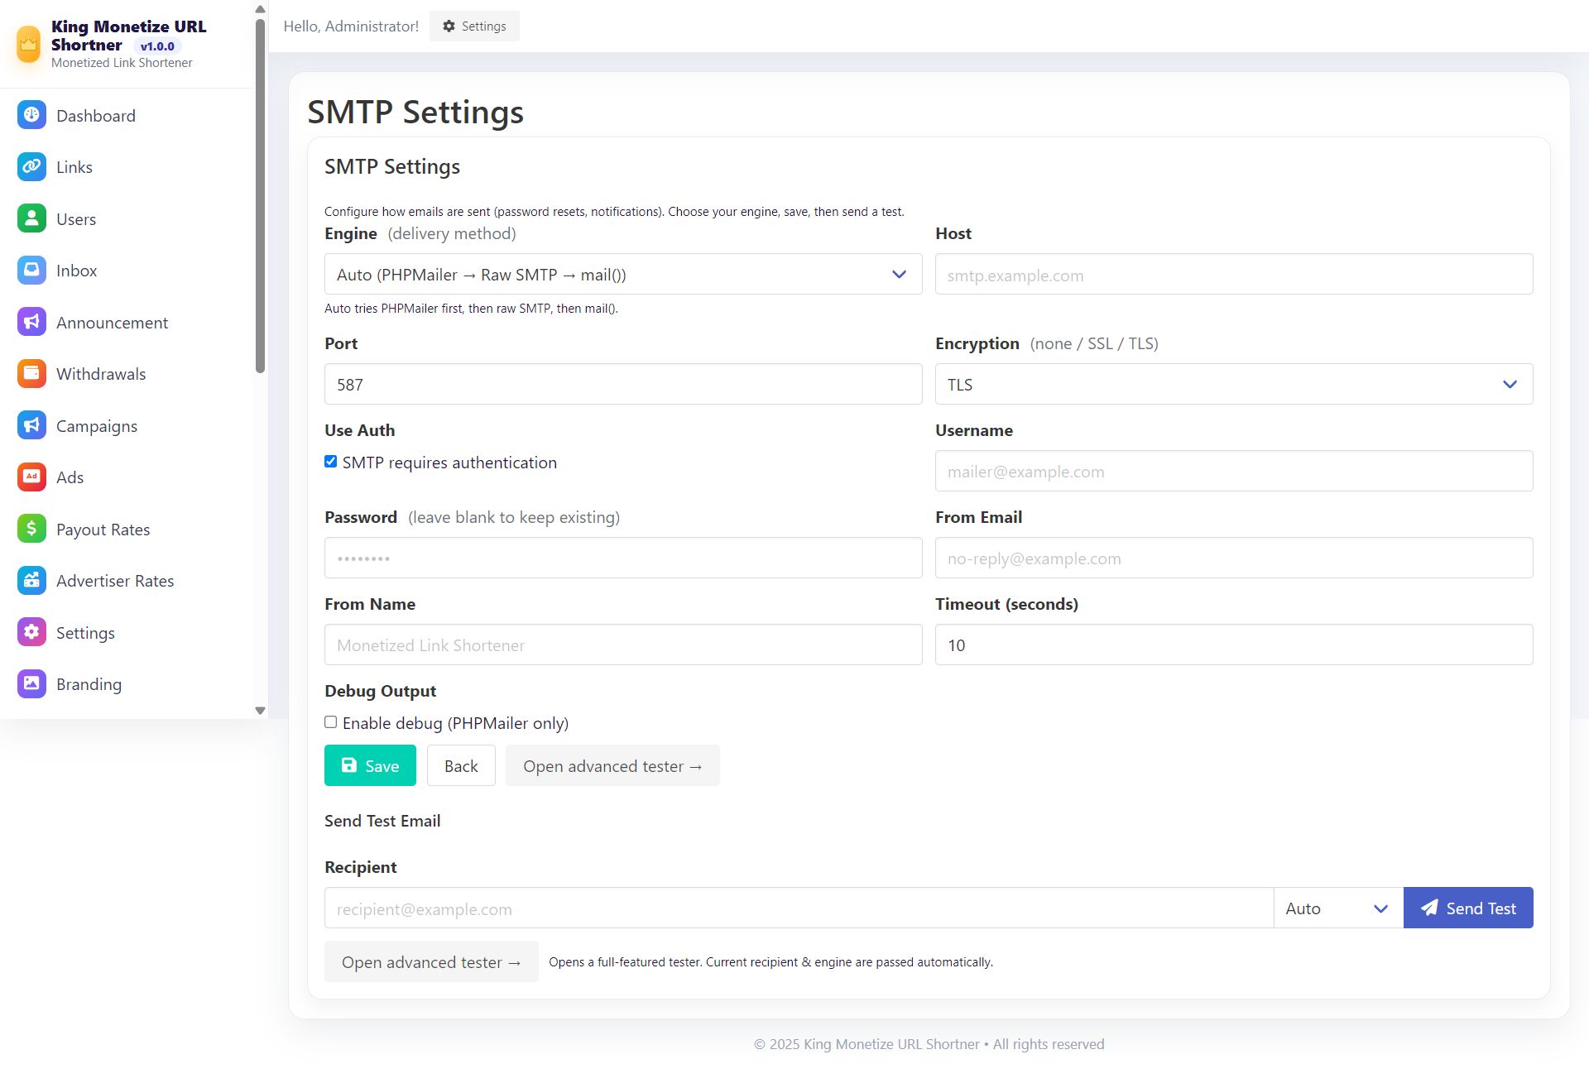The width and height of the screenshot is (1589, 1088).
Task: Open the Settings tab in top bar
Action: click(474, 26)
